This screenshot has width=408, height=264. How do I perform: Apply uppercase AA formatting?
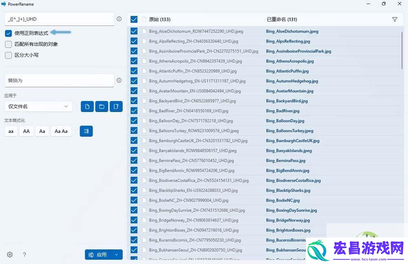click(26, 131)
